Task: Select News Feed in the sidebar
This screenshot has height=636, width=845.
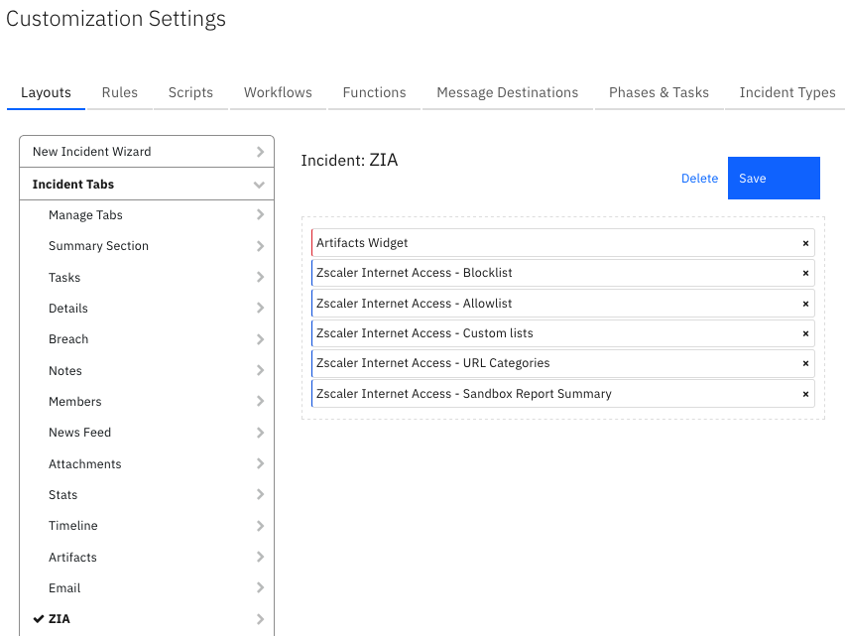Action: point(147,433)
